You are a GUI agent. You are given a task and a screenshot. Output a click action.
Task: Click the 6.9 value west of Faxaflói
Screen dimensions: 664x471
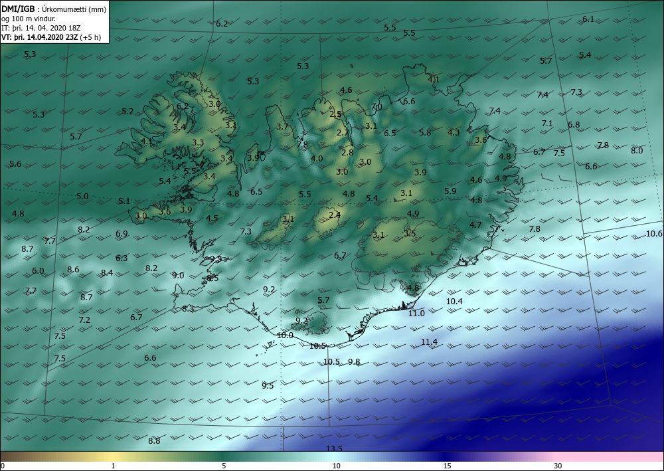(122, 233)
